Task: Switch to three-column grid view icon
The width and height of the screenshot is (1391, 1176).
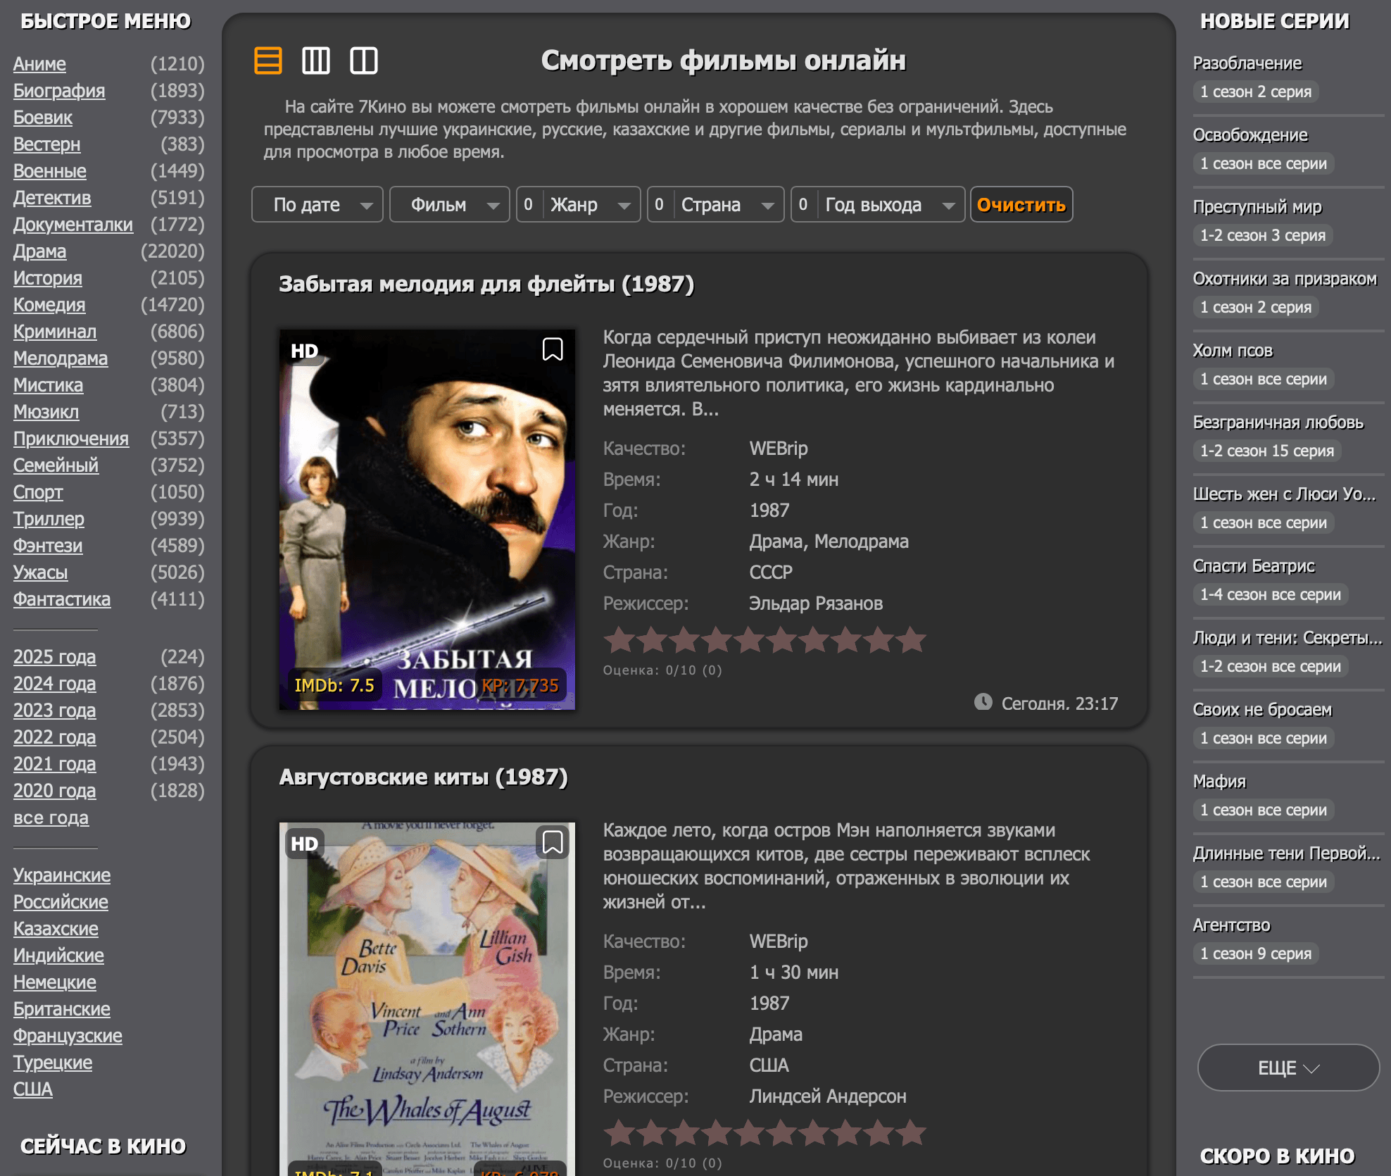Action: pos(316,61)
